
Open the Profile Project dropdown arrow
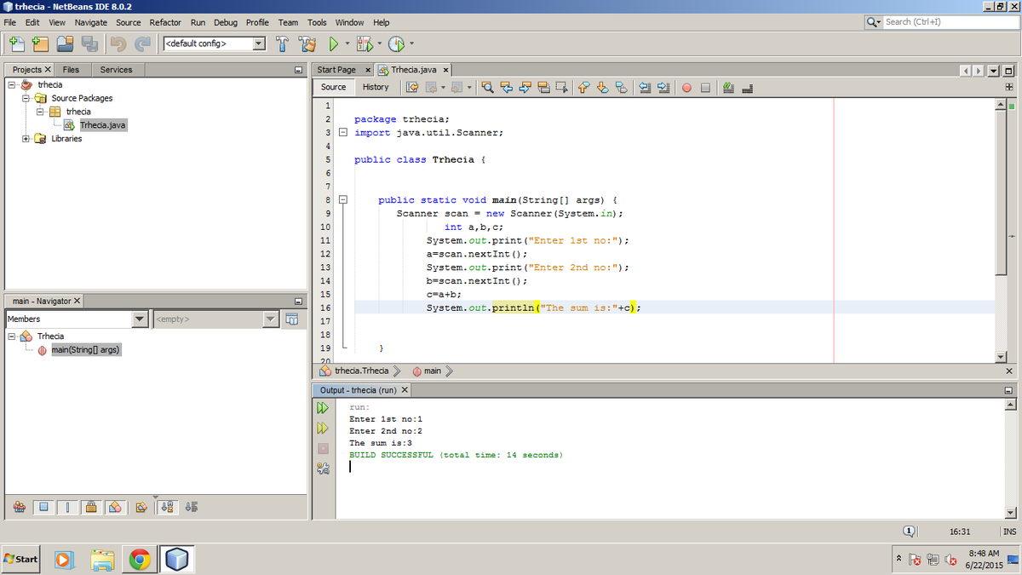pyautogui.click(x=411, y=43)
